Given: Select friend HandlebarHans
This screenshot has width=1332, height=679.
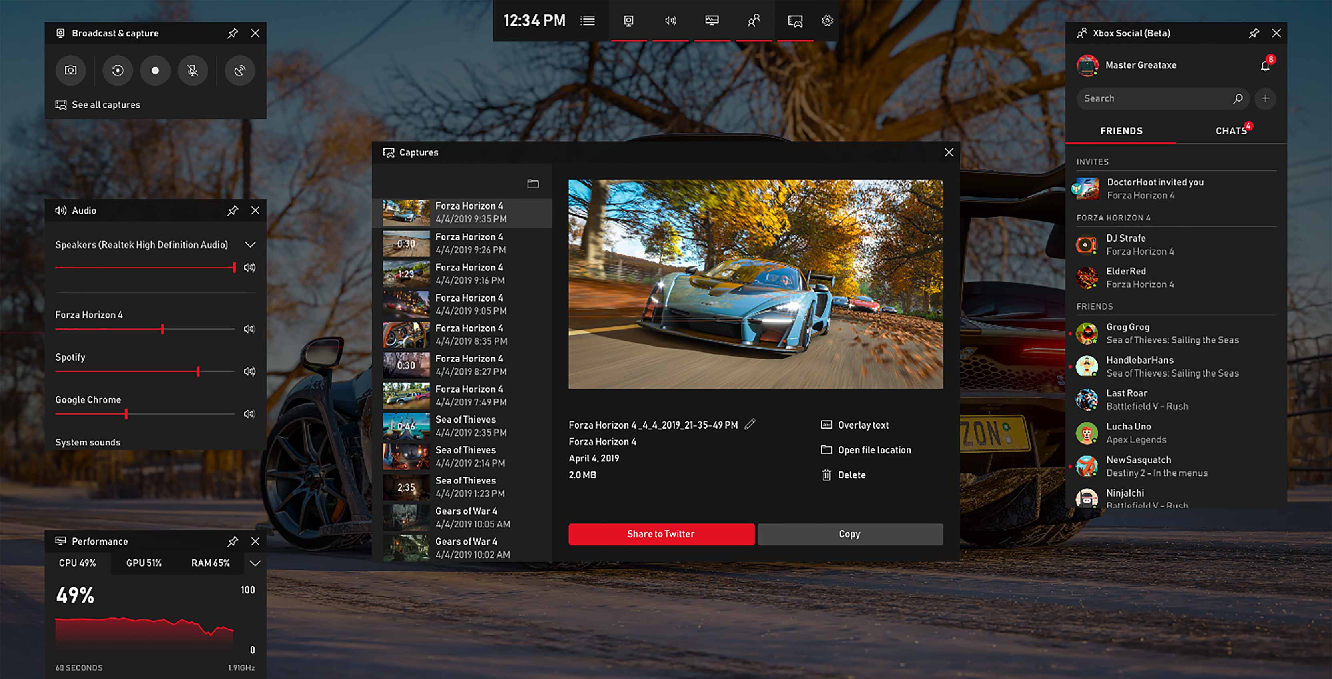Looking at the screenshot, I should point(1176,366).
